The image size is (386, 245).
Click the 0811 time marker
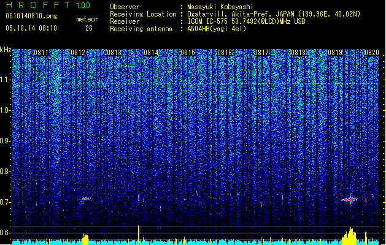click(41, 53)
